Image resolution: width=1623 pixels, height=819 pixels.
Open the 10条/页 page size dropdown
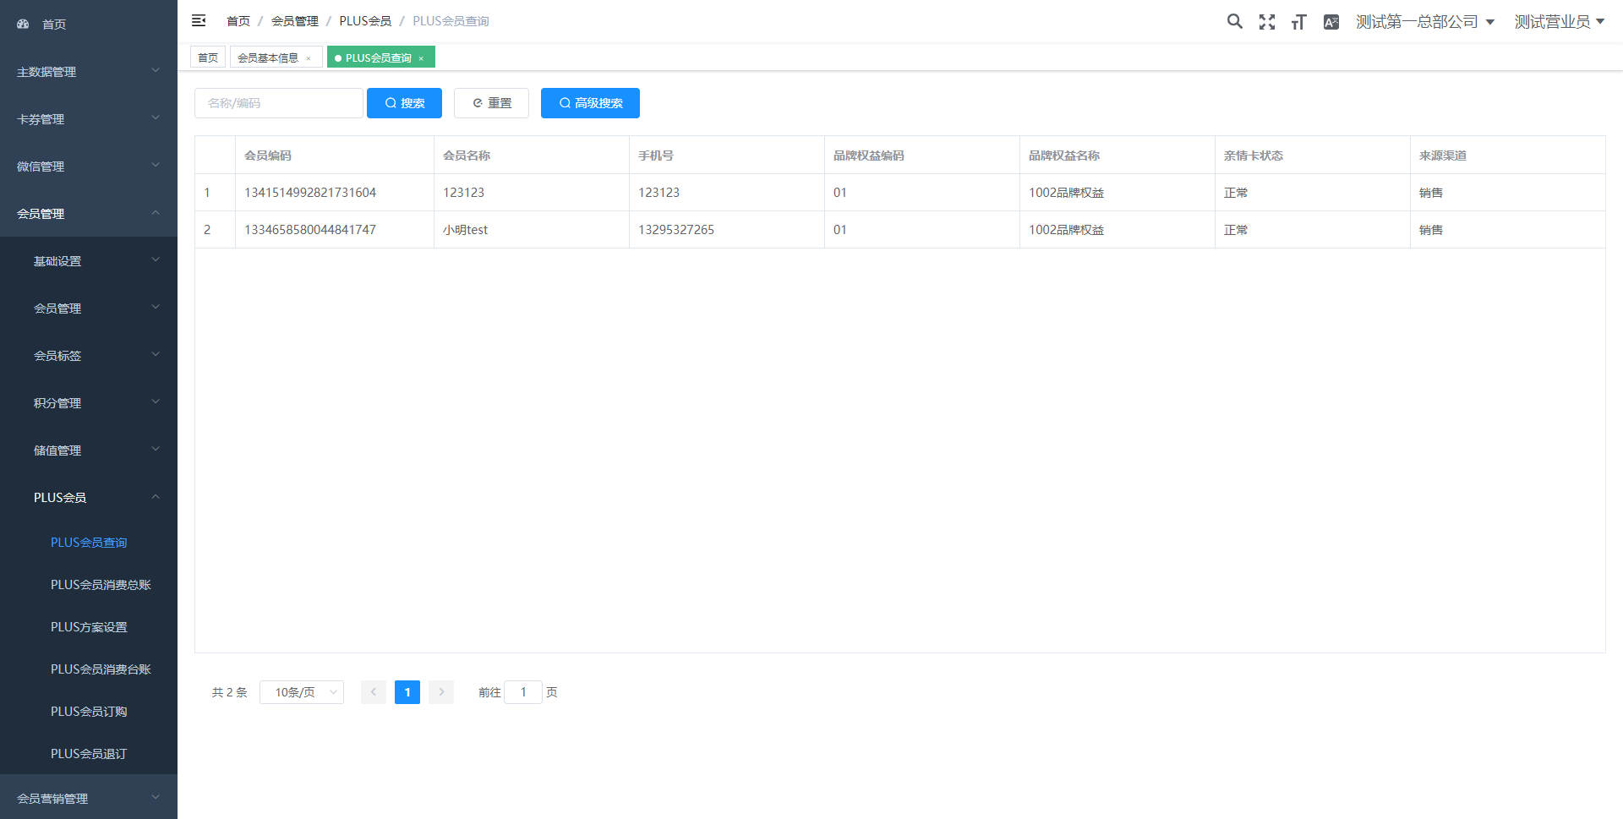pyautogui.click(x=302, y=692)
